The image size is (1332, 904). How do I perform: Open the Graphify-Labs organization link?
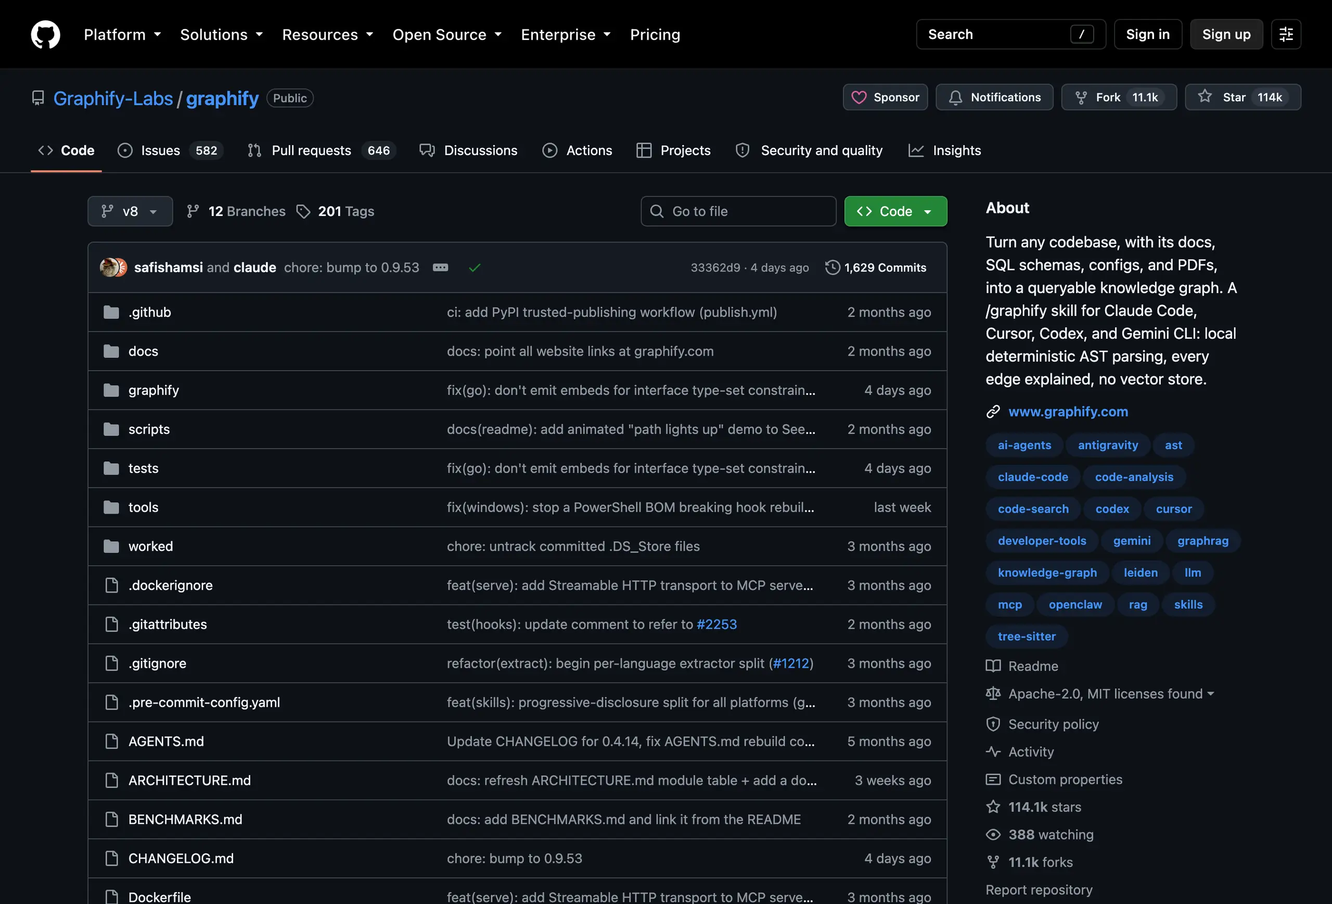113,98
